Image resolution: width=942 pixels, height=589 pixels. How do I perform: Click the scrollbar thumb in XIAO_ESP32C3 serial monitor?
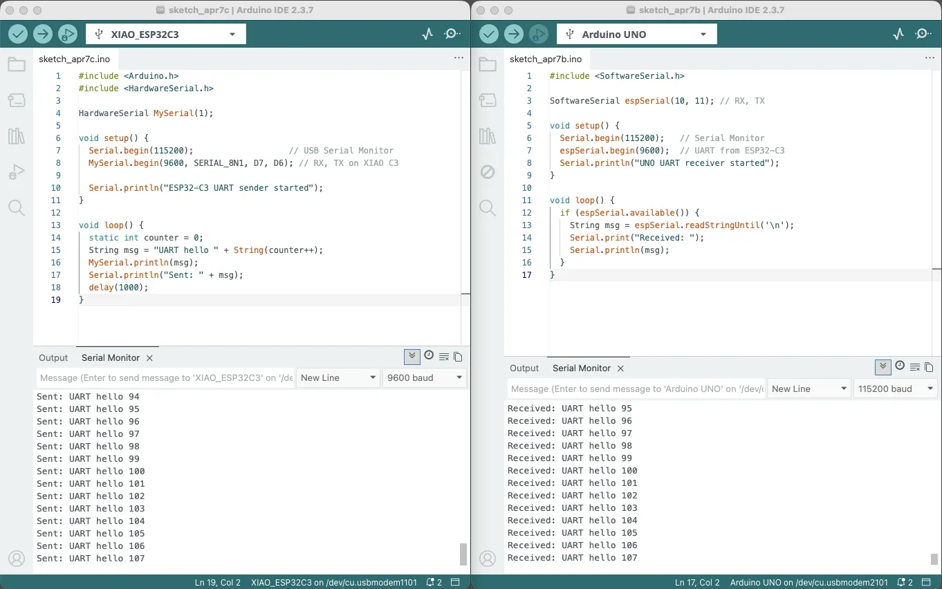coord(463,554)
